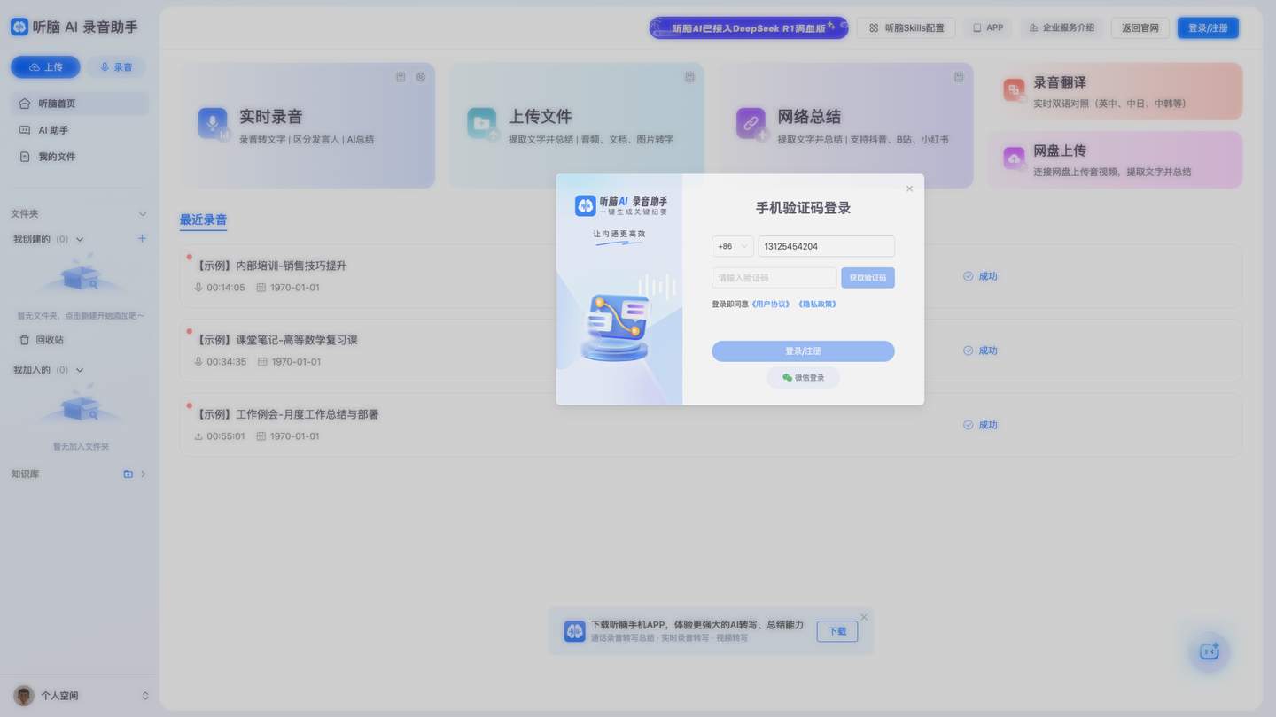This screenshot has width=1276, height=717.
Task: Click the 网盘上传 cloud icon
Action: [1015, 158]
